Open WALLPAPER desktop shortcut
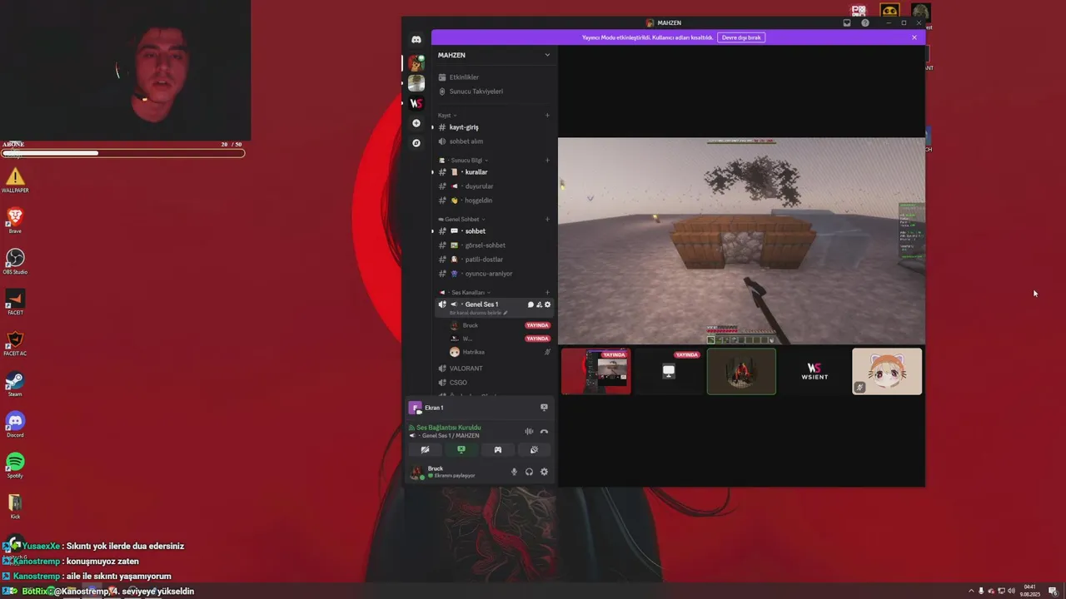 click(x=15, y=180)
